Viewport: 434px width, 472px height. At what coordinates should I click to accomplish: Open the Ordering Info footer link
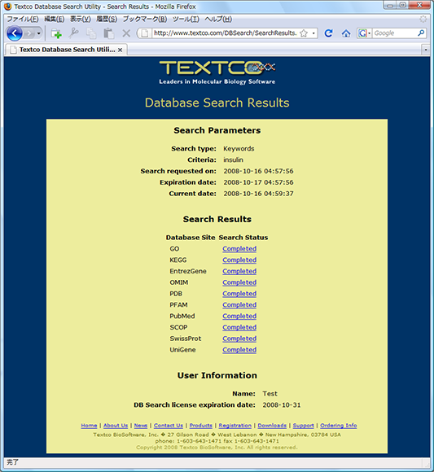339,426
